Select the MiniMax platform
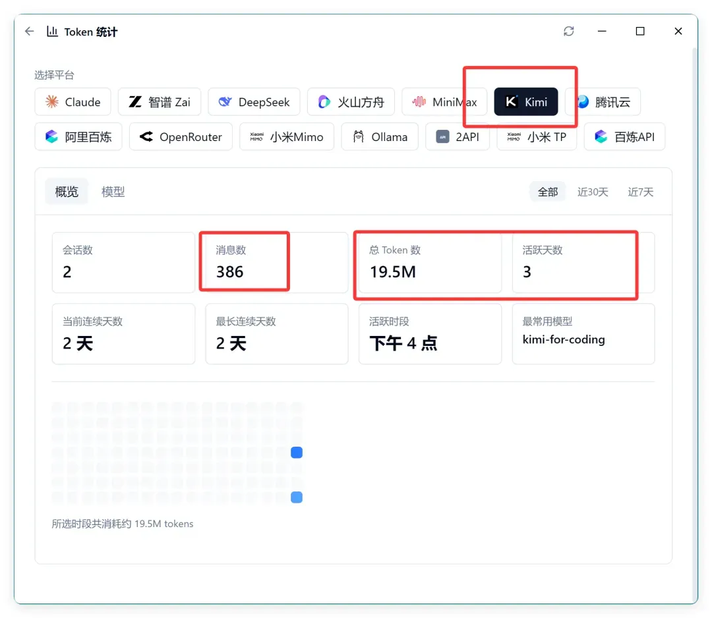This screenshot has height=618, width=712. [444, 101]
